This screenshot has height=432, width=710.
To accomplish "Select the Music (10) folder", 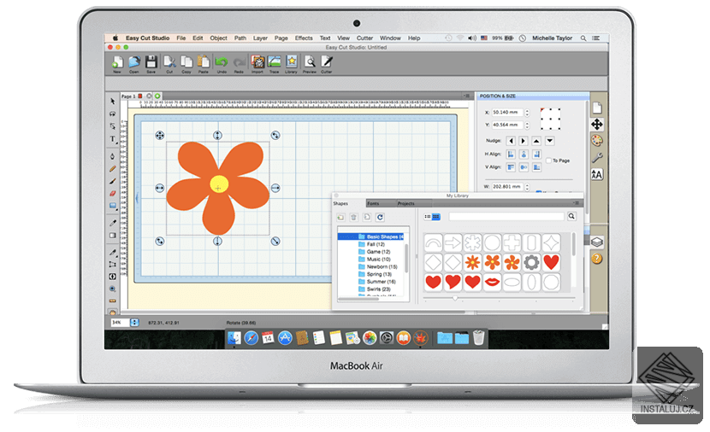I will coord(378,260).
